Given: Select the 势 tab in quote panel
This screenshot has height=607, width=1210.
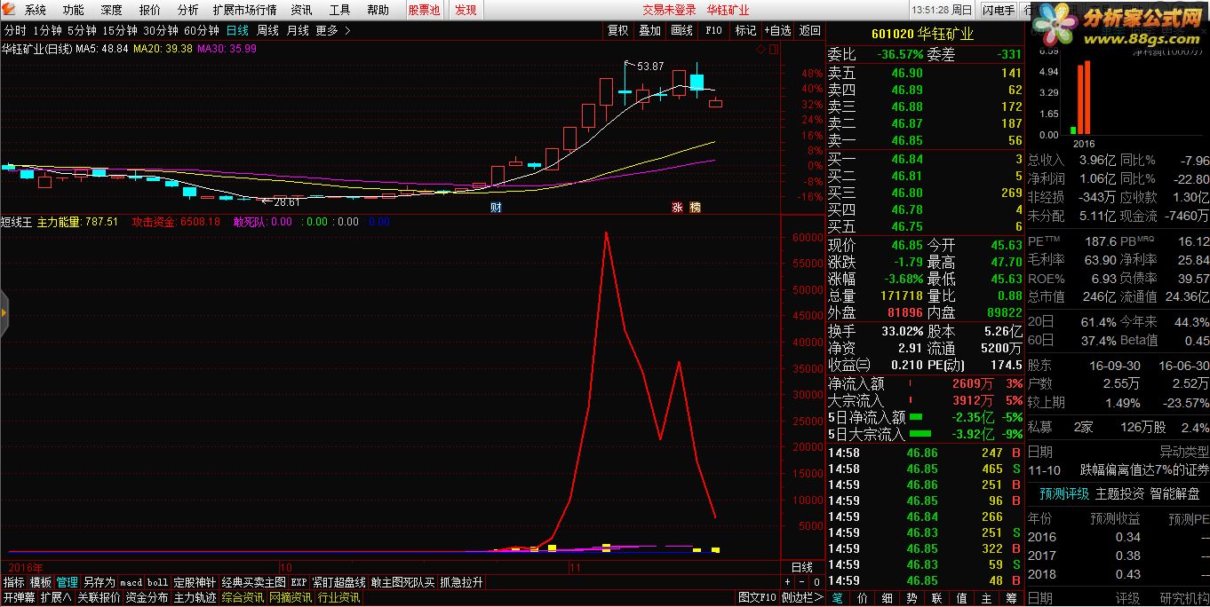Looking at the screenshot, I should pos(912,599).
